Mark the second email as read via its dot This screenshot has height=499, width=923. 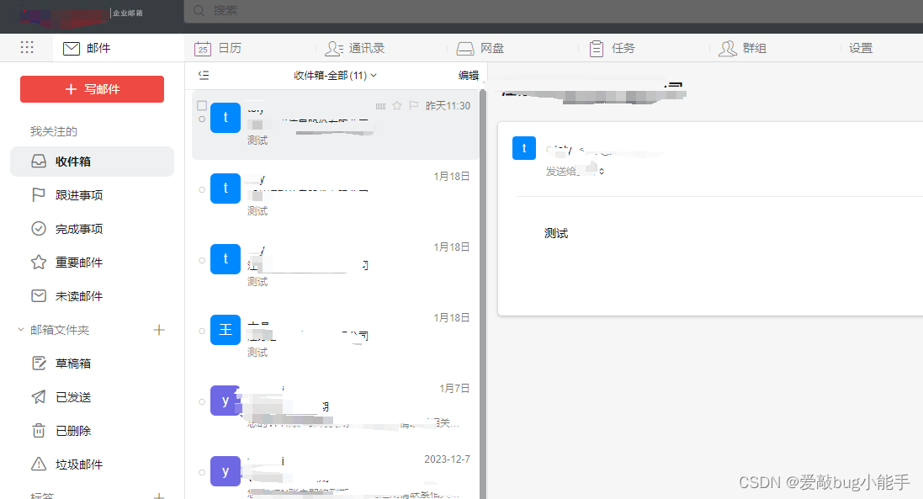point(202,188)
